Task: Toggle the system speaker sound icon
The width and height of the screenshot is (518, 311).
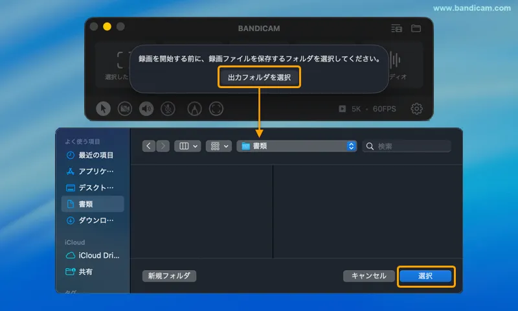Action: pyautogui.click(x=146, y=109)
